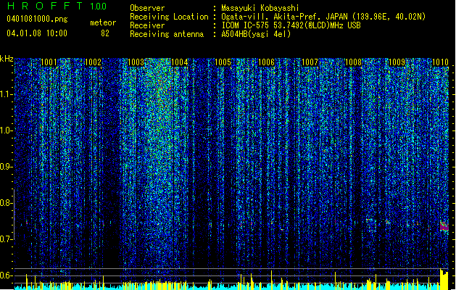Click the 1007 time marker
This screenshot has width=456, height=290.
(310, 62)
